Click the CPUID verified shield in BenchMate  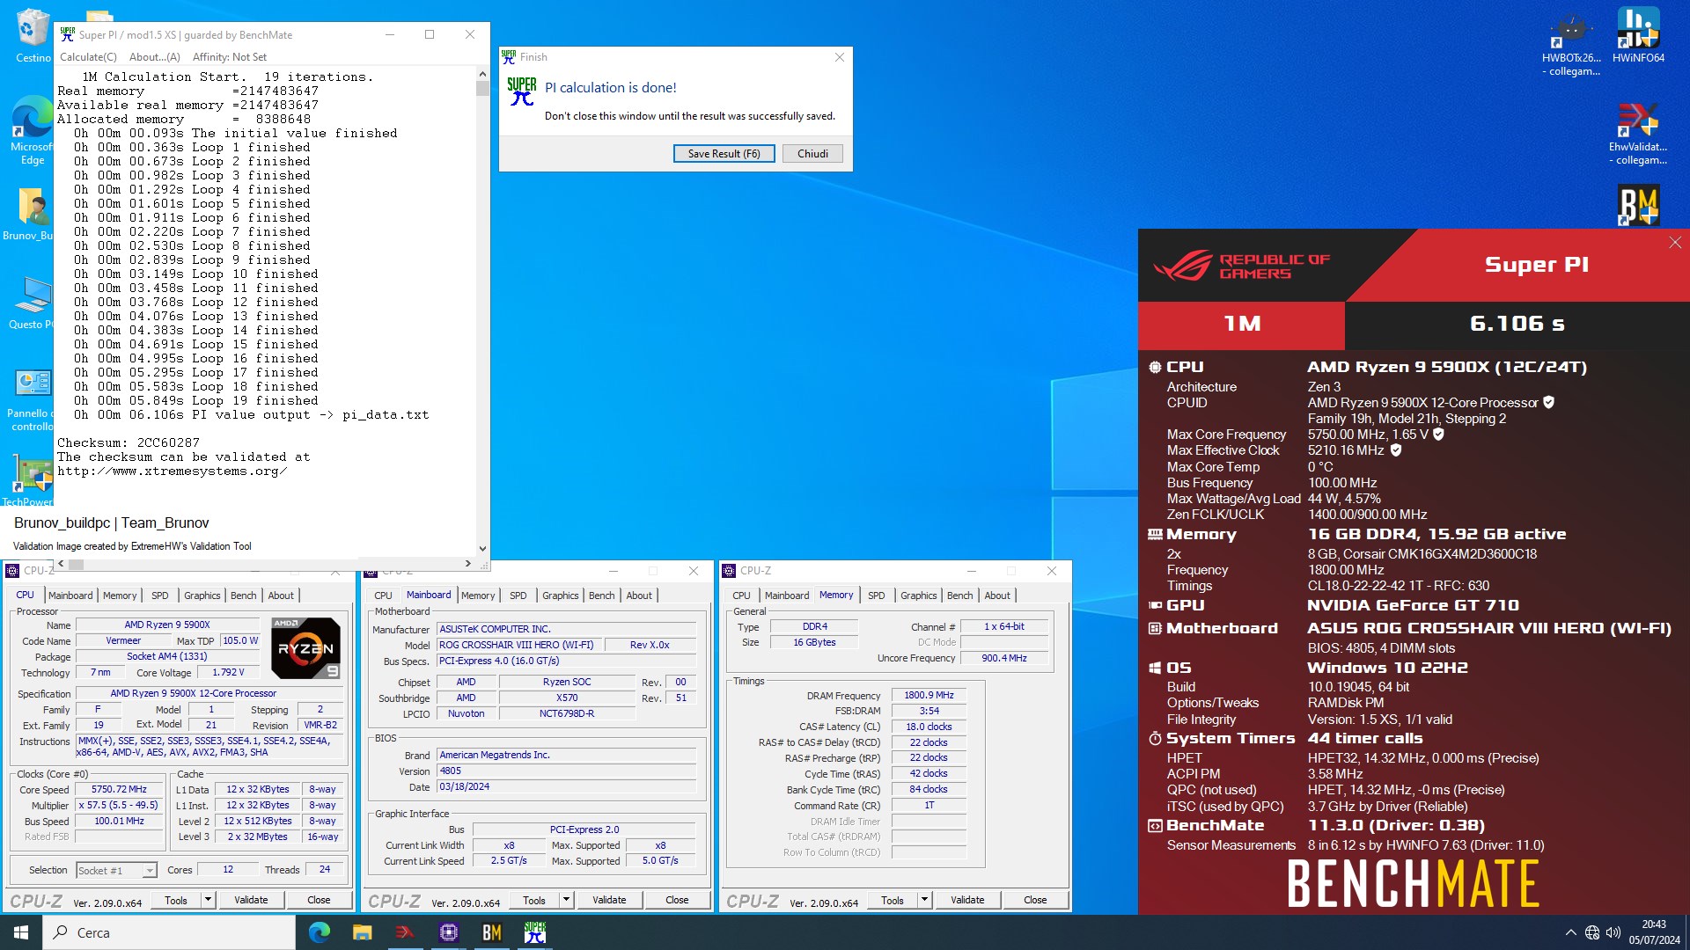pos(1548,403)
